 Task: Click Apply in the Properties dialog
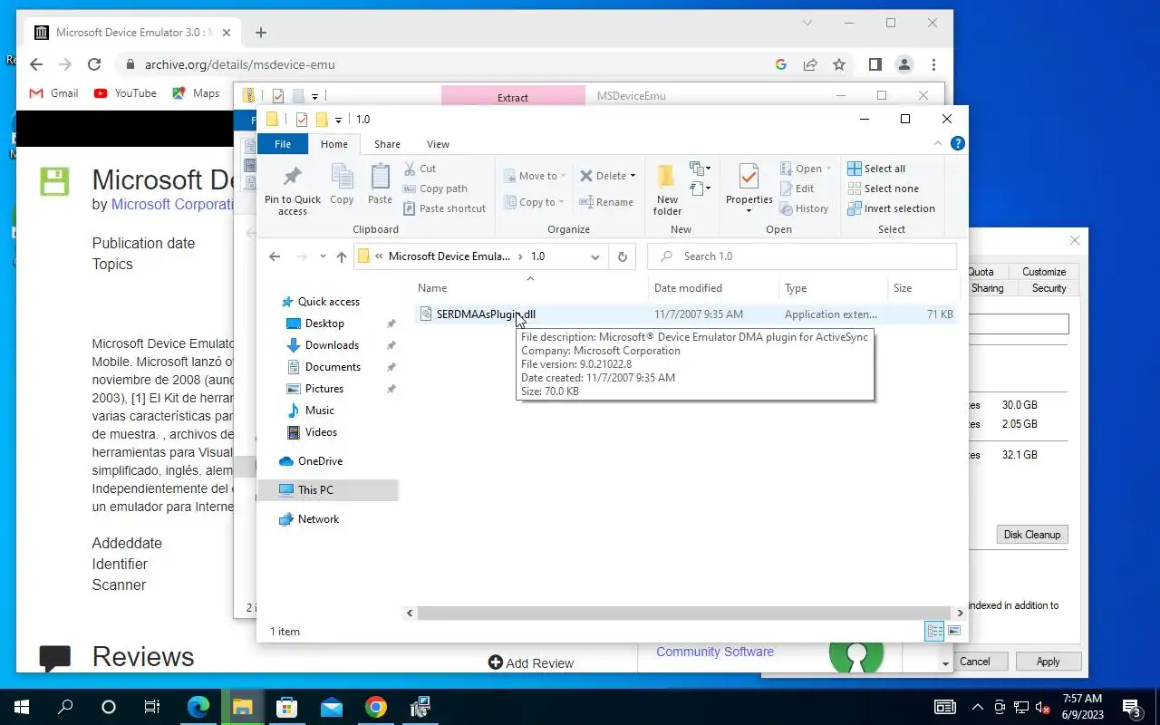pos(1048,662)
